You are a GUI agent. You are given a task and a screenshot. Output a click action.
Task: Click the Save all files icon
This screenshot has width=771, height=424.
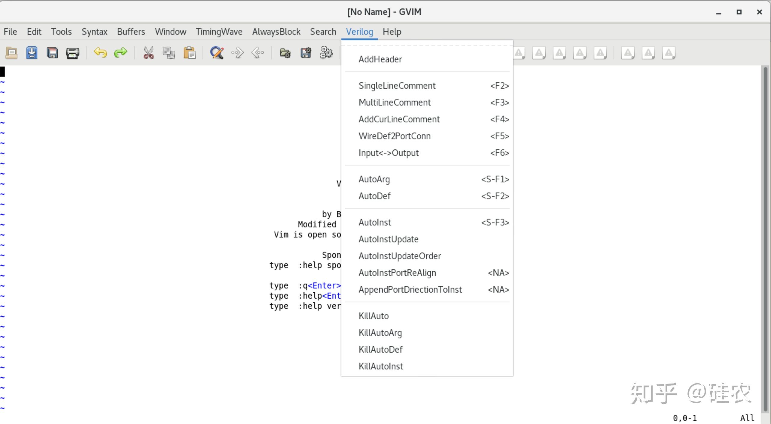click(x=52, y=53)
